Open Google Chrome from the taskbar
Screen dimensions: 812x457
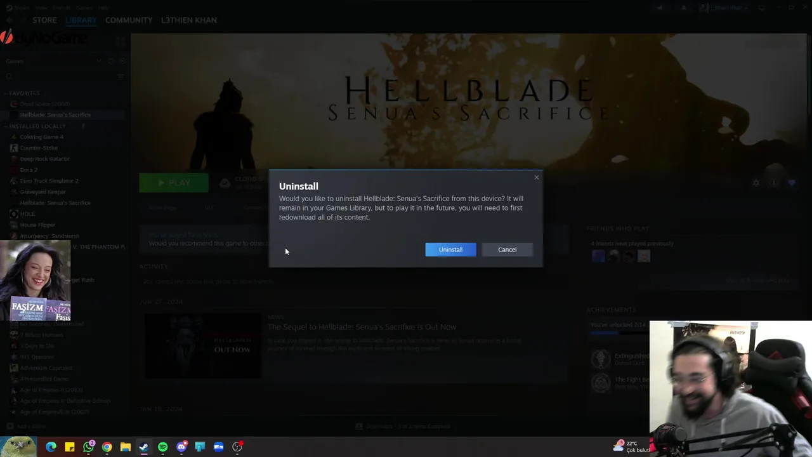(107, 447)
